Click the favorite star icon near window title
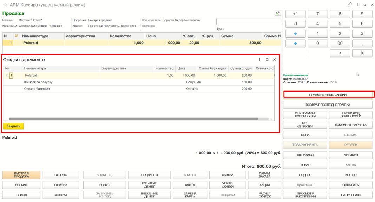Image resolution: width=375 pixels, height=202 pixels. 5,5
